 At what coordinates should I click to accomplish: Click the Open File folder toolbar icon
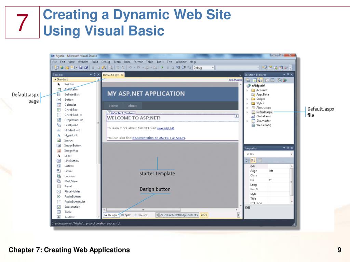pyautogui.click(x=67, y=68)
